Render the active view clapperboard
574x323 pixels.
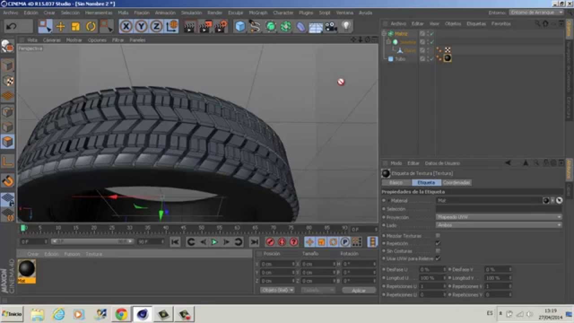pos(189,26)
